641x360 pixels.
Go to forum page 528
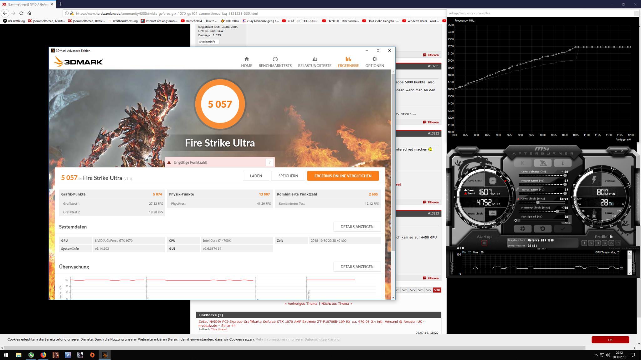coord(421,290)
